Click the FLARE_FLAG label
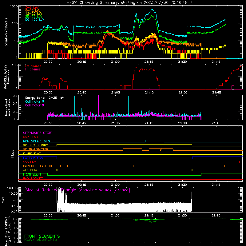The height and width of the screenshot is (246, 246). (32, 153)
